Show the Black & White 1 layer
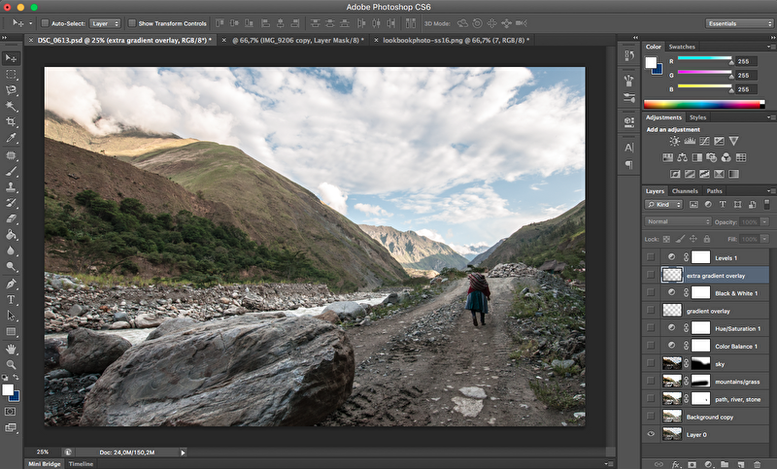This screenshot has width=777, height=469. (651, 292)
